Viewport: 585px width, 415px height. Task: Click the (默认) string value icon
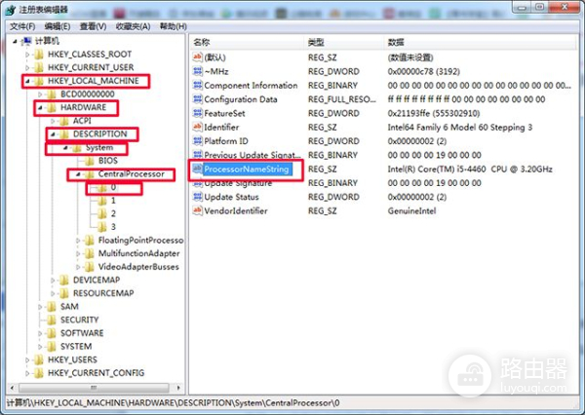(x=197, y=57)
